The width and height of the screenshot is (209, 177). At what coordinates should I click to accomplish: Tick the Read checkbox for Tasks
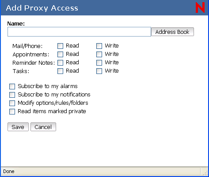tap(60, 71)
